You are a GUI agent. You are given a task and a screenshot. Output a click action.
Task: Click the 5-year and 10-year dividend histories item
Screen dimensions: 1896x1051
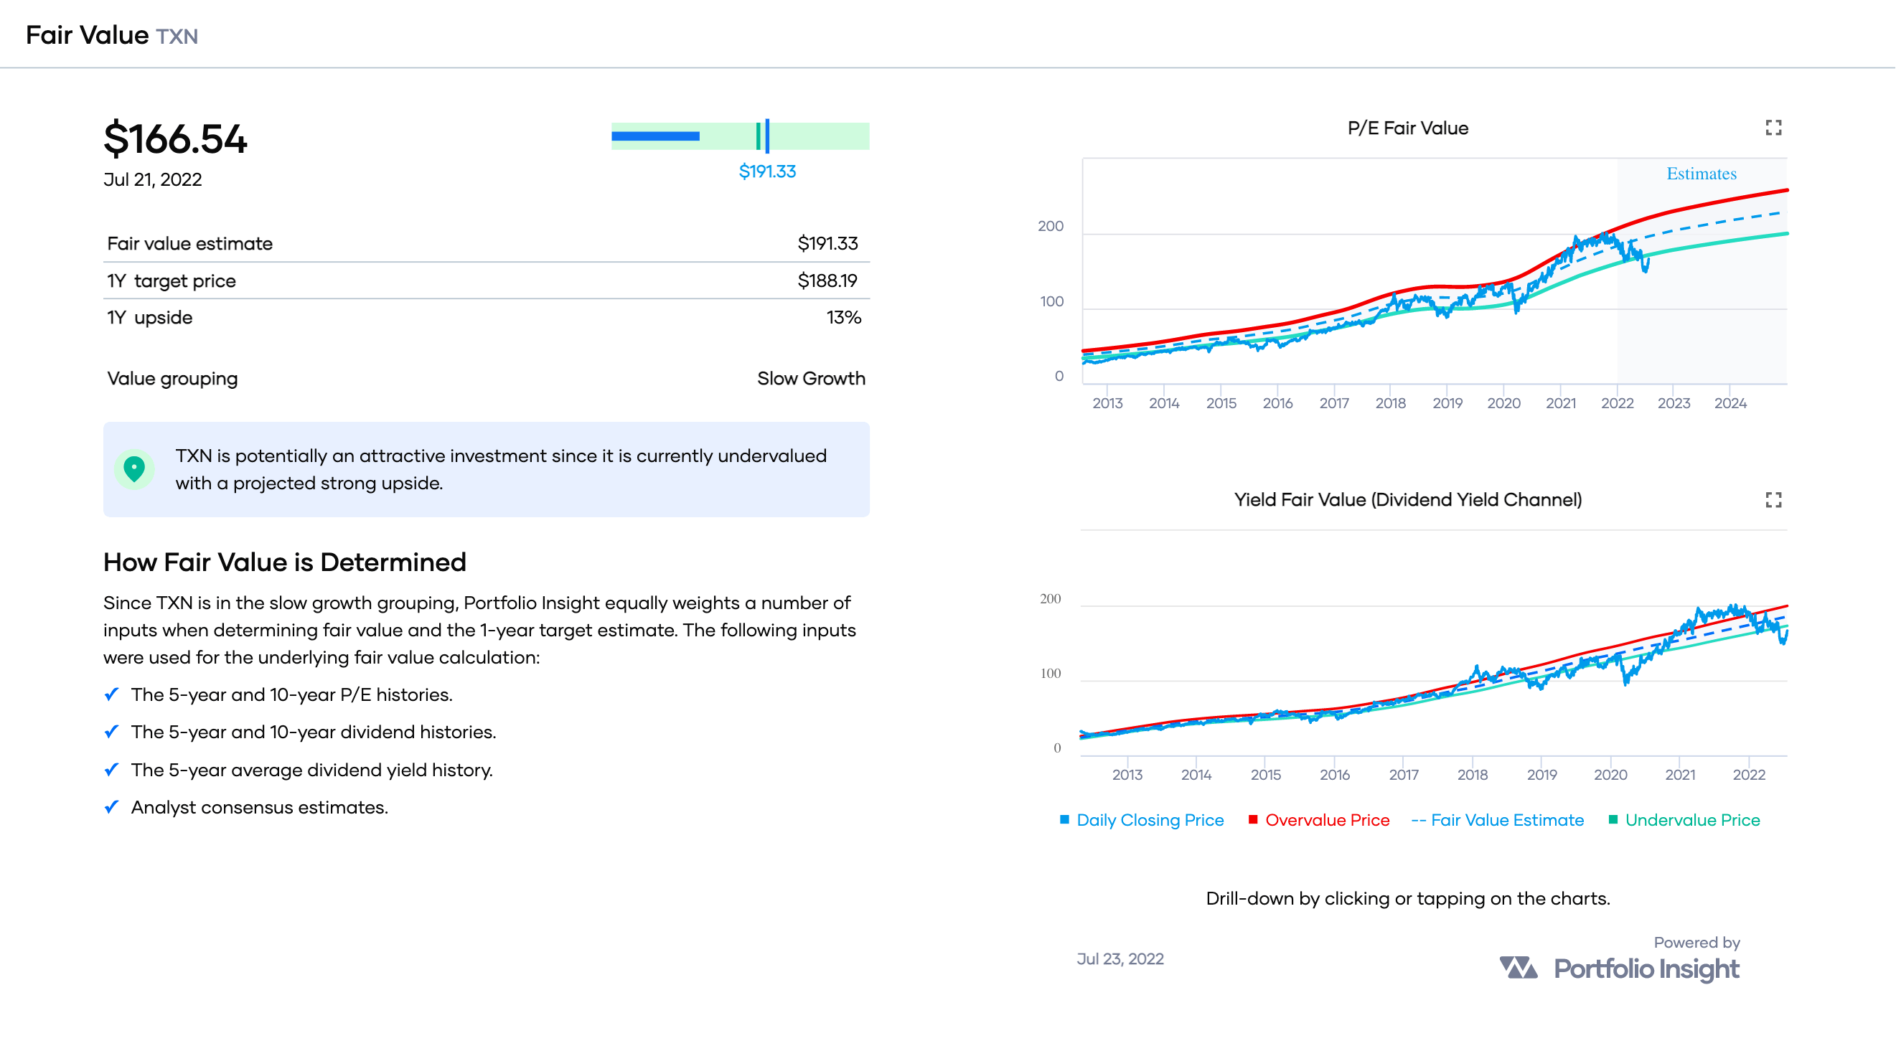314,732
